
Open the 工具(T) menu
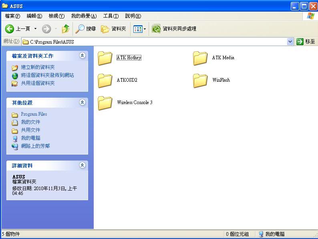[111, 16]
